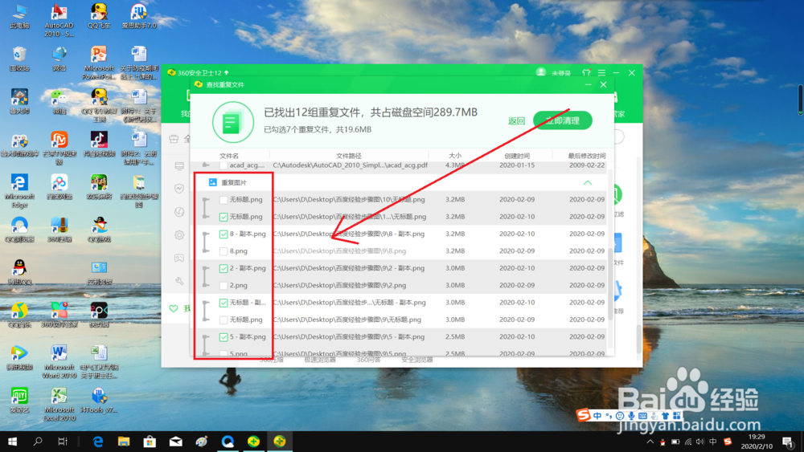The width and height of the screenshot is (804, 452).
Task: Open the Microsoft Edge desktop shortcut
Action: pyautogui.click(x=19, y=190)
